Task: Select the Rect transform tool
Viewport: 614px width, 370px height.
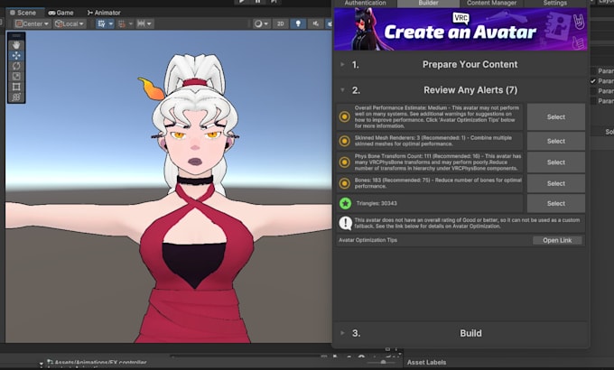Action: (x=16, y=87)
